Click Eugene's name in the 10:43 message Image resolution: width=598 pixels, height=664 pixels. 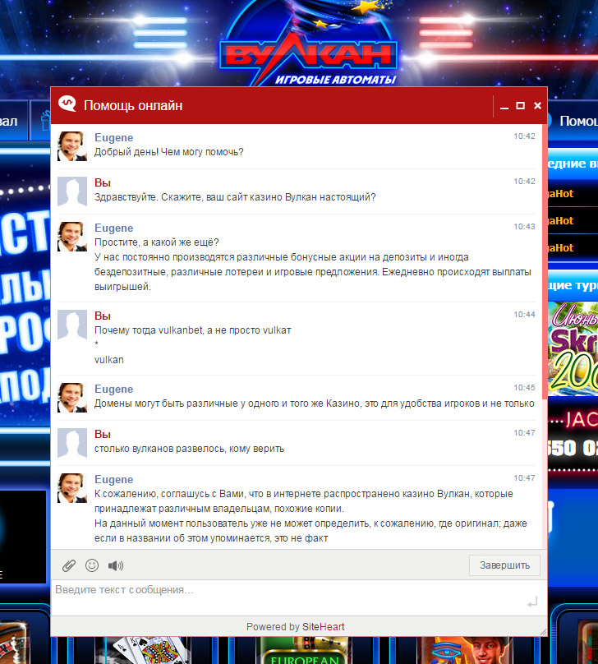point(114,228)
